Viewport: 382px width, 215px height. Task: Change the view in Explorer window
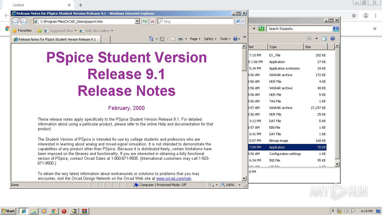[309, 39]
